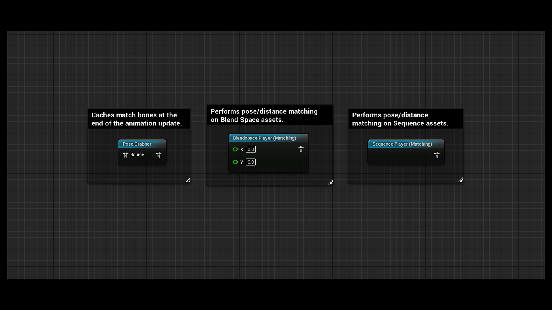Click the Sequence Player output pose pin
The height and width of the screenshot is (310, 552).
[x=437, y=155]
